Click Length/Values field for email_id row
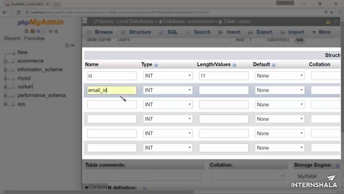Image resolution: width=344 pixels, height=194 pixels. coord(224,90)
